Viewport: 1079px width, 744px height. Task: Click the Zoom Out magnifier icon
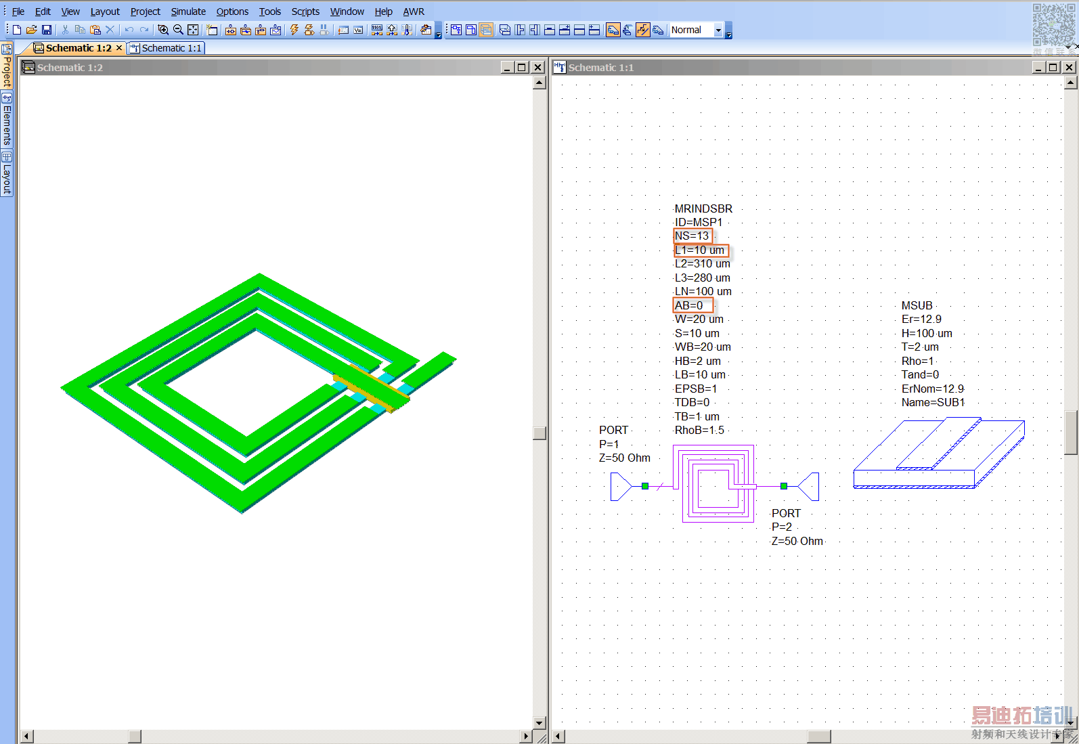[x=178, y=30]
